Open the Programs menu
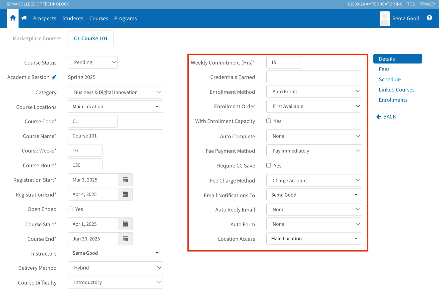 click(x=126, y=18)
